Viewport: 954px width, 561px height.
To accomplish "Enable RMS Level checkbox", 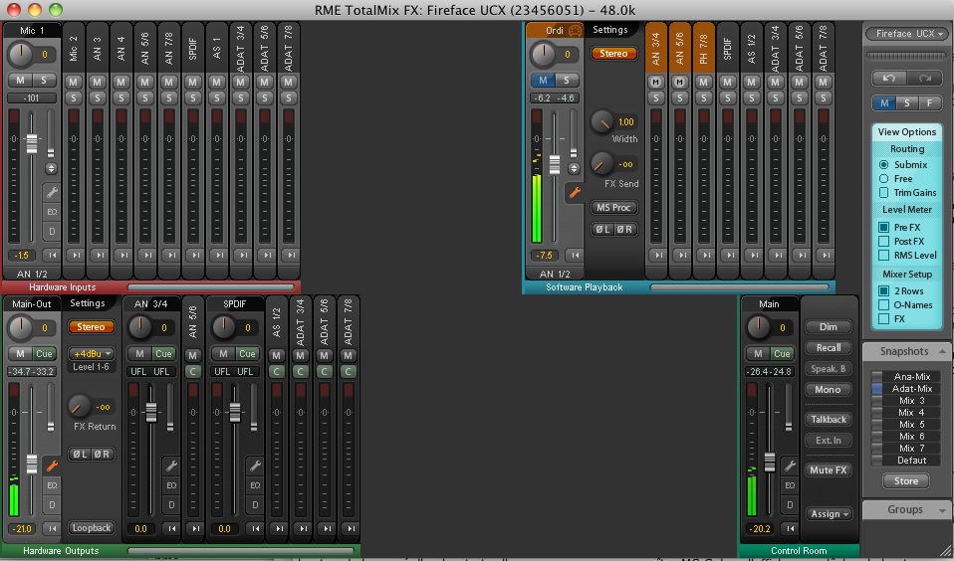I will 883,256.
